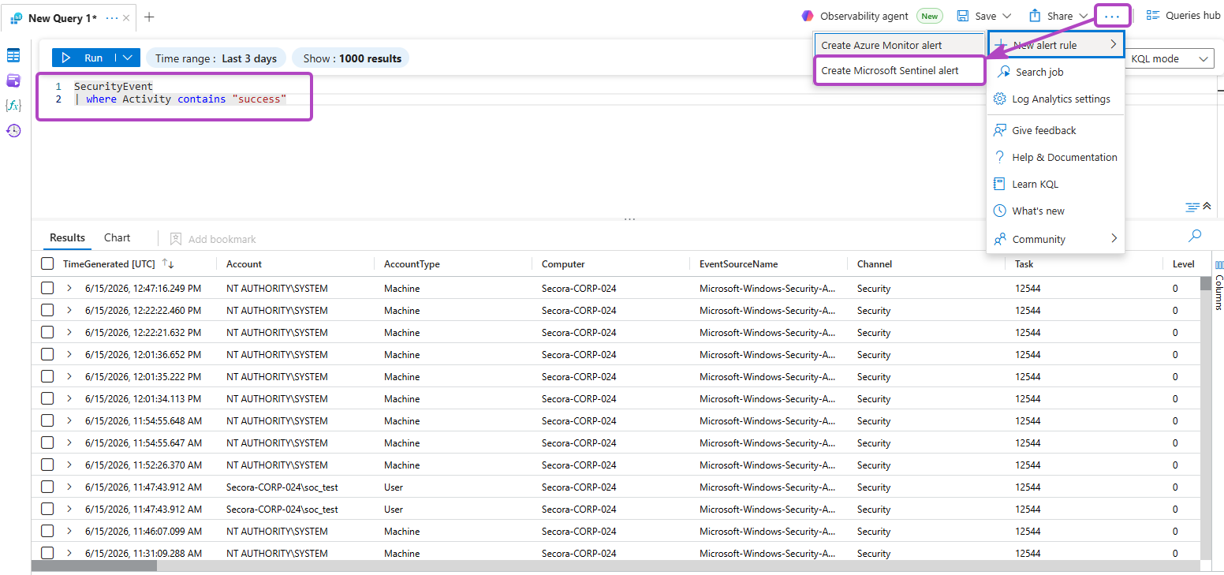Expand row 12:01:34.113 PM details
Screen dimensions: 1224x575
point(69,399)
